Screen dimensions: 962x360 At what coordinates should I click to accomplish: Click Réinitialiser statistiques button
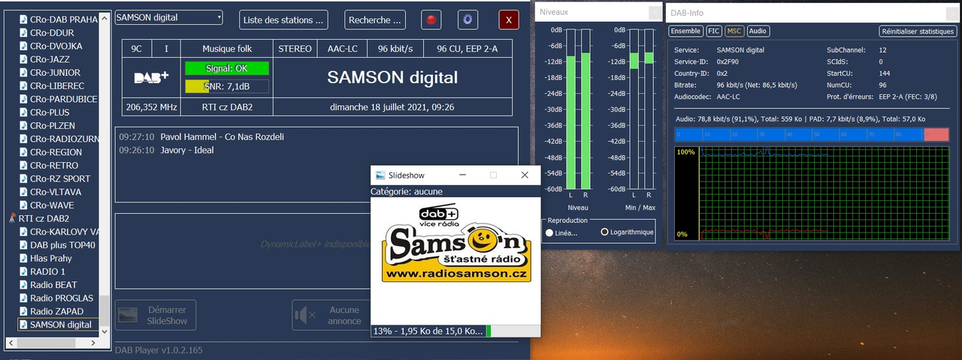(918, 31)
